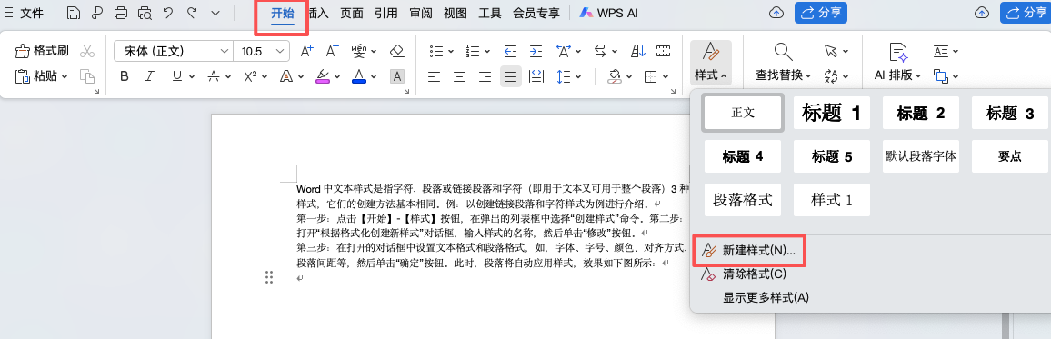Open the Chinese layout (A with arrows) dropdown

pyautogui.click(x=568, y=51)
